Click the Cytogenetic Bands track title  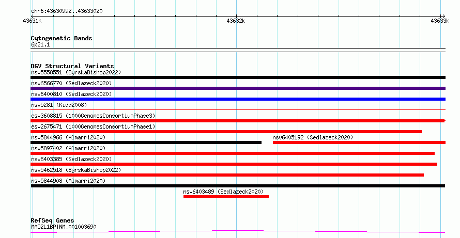(62, 38)
